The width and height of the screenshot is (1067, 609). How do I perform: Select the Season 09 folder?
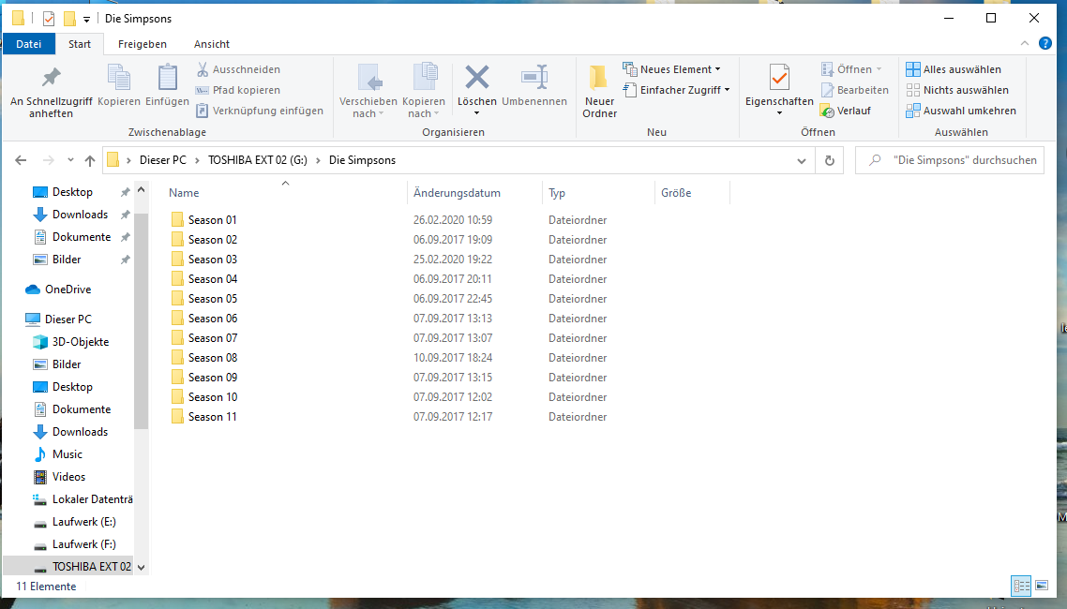click(212, 378)
